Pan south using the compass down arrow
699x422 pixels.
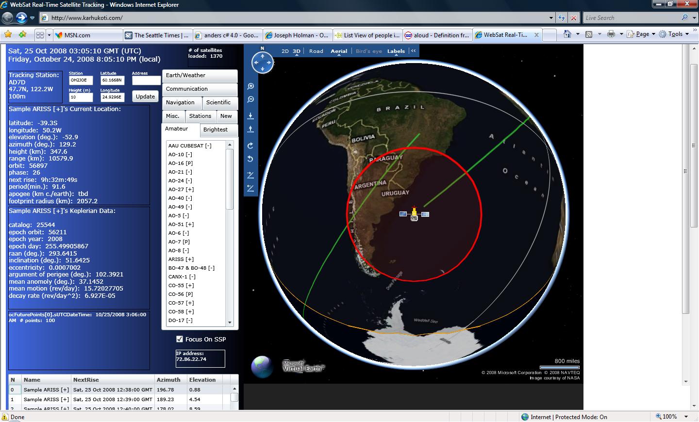click(x=263, y=69)
